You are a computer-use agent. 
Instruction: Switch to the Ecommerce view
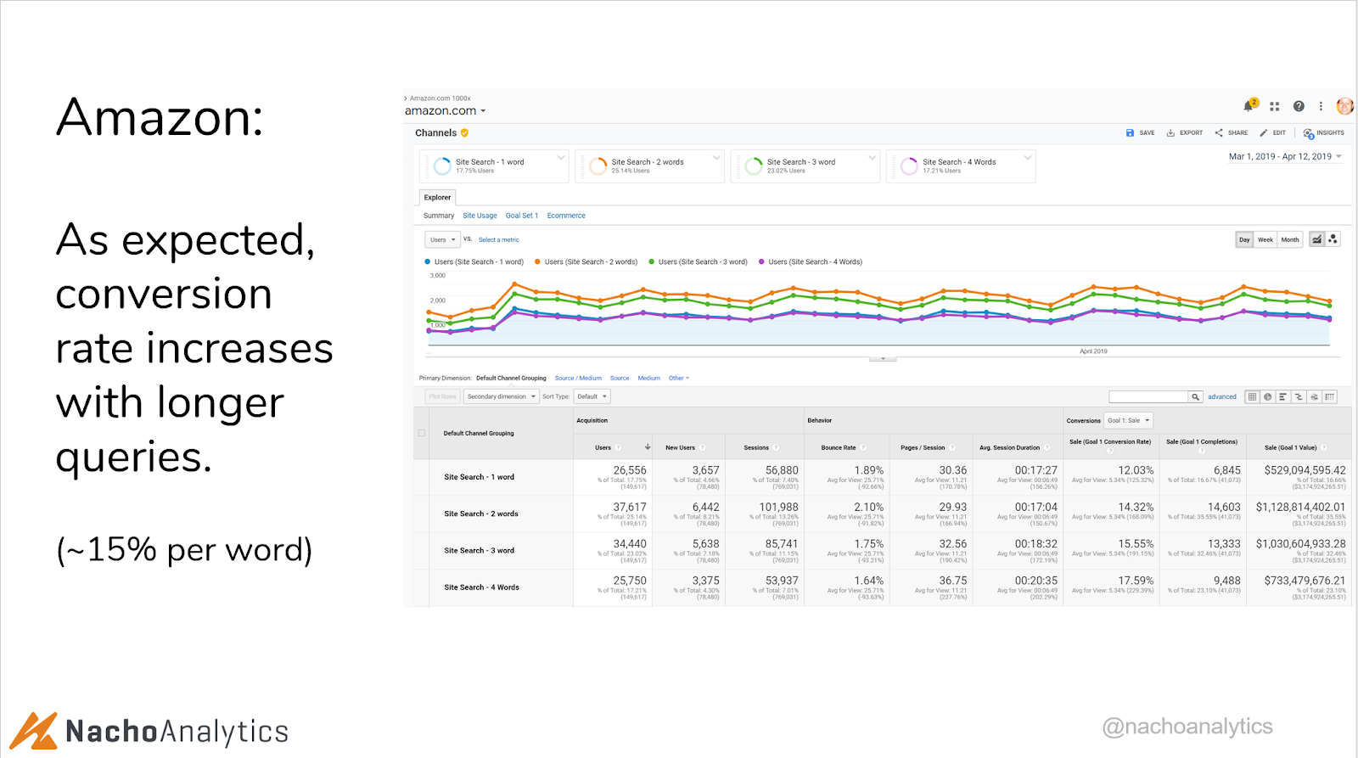pos(566,216)
